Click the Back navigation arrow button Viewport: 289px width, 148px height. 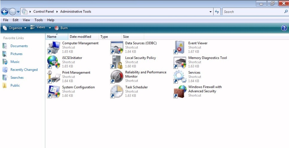[4, 12]
